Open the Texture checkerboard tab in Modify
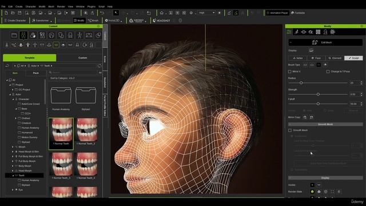This screenshot has width=366, height=206. click(318, 32)
